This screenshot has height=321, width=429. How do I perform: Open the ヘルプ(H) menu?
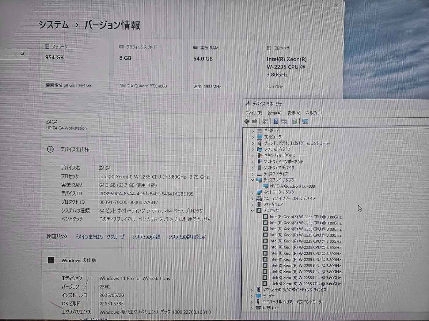(314, 113)
